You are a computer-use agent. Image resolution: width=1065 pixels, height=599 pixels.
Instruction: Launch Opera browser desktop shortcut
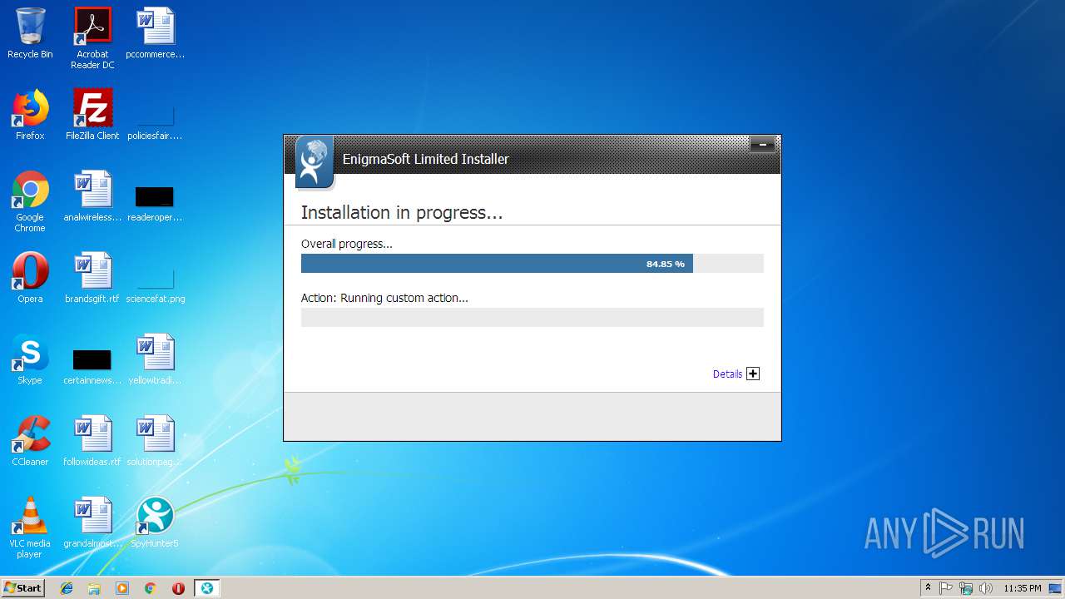coord(30,278)
